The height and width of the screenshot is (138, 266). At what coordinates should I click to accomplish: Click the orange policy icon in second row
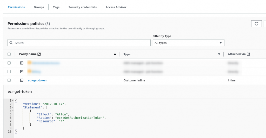29,71
